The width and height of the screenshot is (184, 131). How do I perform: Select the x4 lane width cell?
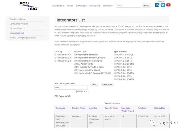click(128, 121)
